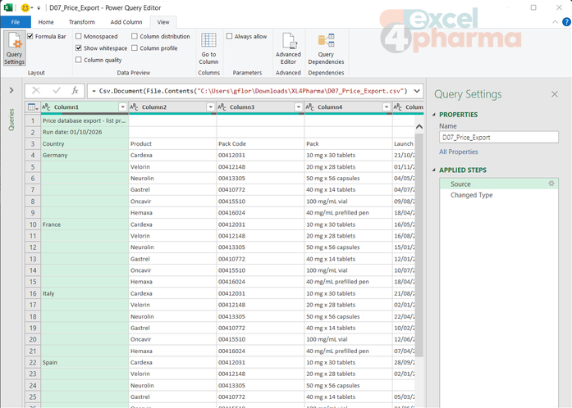Click Column3 ABC data type icon

point(222,107)
